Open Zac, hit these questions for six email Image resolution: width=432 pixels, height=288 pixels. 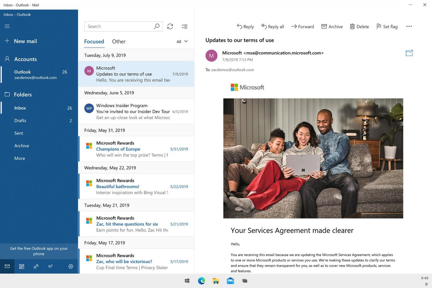coord(136,224)
